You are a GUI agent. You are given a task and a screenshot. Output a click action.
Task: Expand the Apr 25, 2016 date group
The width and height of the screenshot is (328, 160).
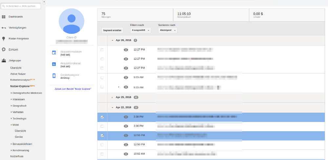pyautogui.click(x=112, y=97)
